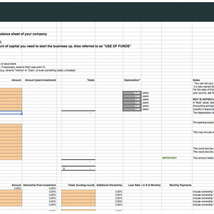Click the 'your country, ask fe' note
Screen dimensions: 214x214
[x=203, y=93]
